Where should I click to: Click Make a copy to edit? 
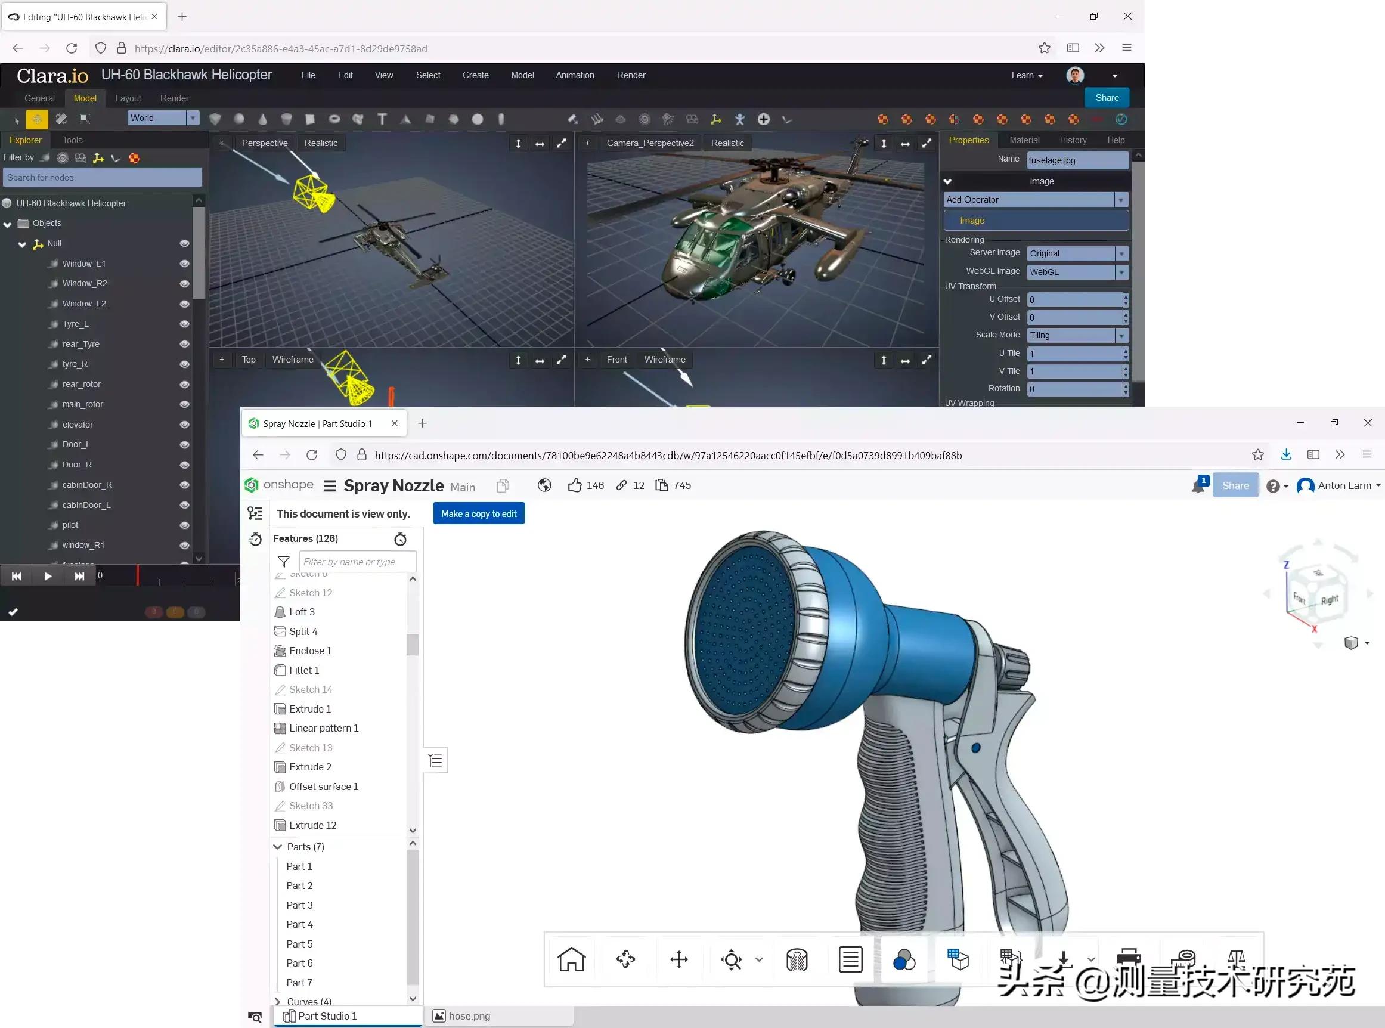[x=479, y=513]
